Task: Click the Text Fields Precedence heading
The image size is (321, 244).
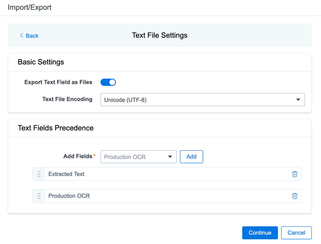Action: 56,128
